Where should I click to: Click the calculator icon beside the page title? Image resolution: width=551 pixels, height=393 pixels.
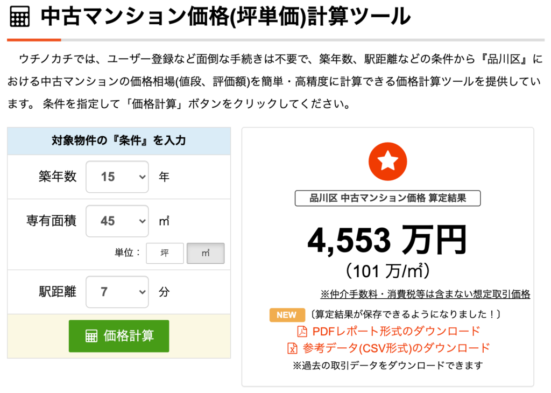click(x=20, y=17)
